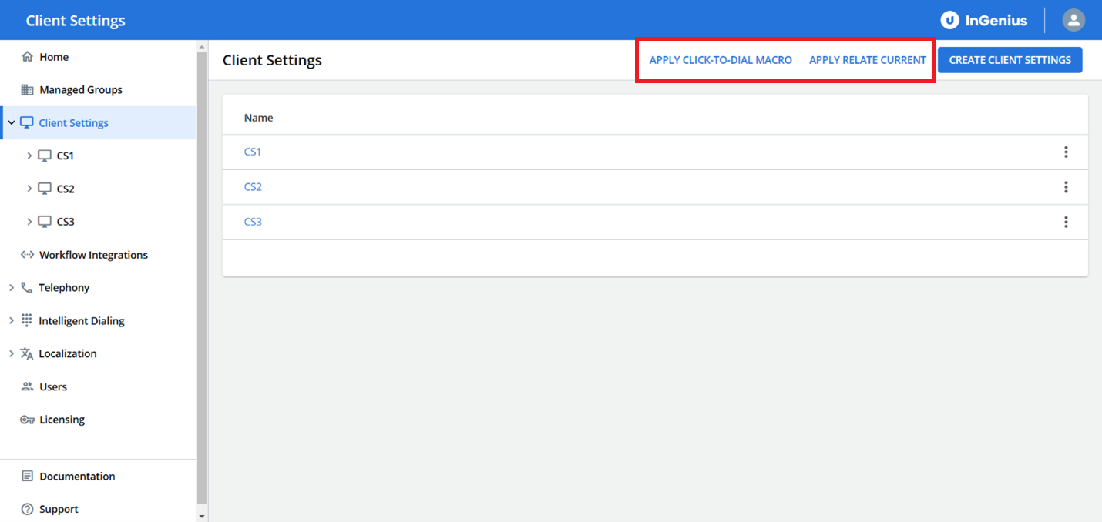This screenshot has width=1102, height=522.
Task: Open the CS3 link in table
Action: pos(253,222)
